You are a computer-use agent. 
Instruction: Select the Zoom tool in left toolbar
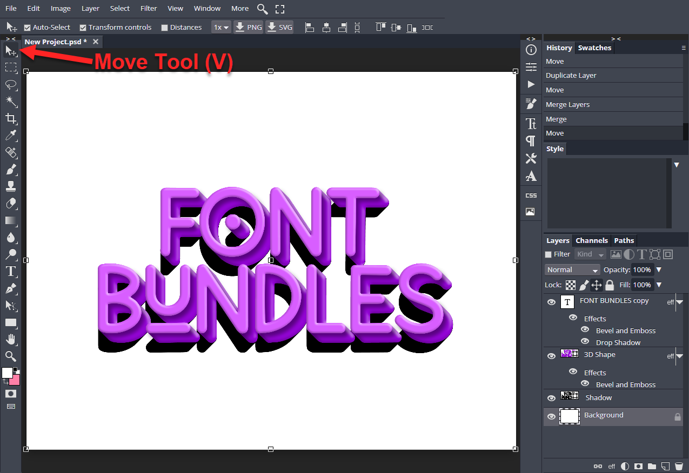(x=10, y=356)
